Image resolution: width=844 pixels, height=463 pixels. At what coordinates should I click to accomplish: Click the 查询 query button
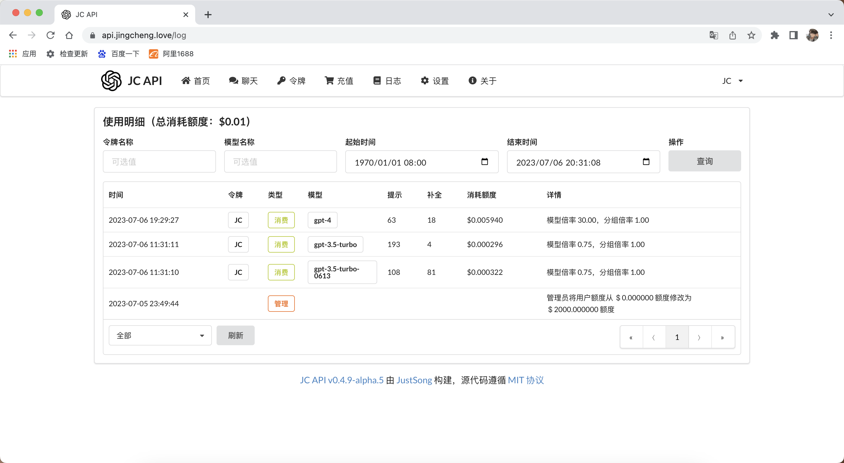(x=705, y=161)
